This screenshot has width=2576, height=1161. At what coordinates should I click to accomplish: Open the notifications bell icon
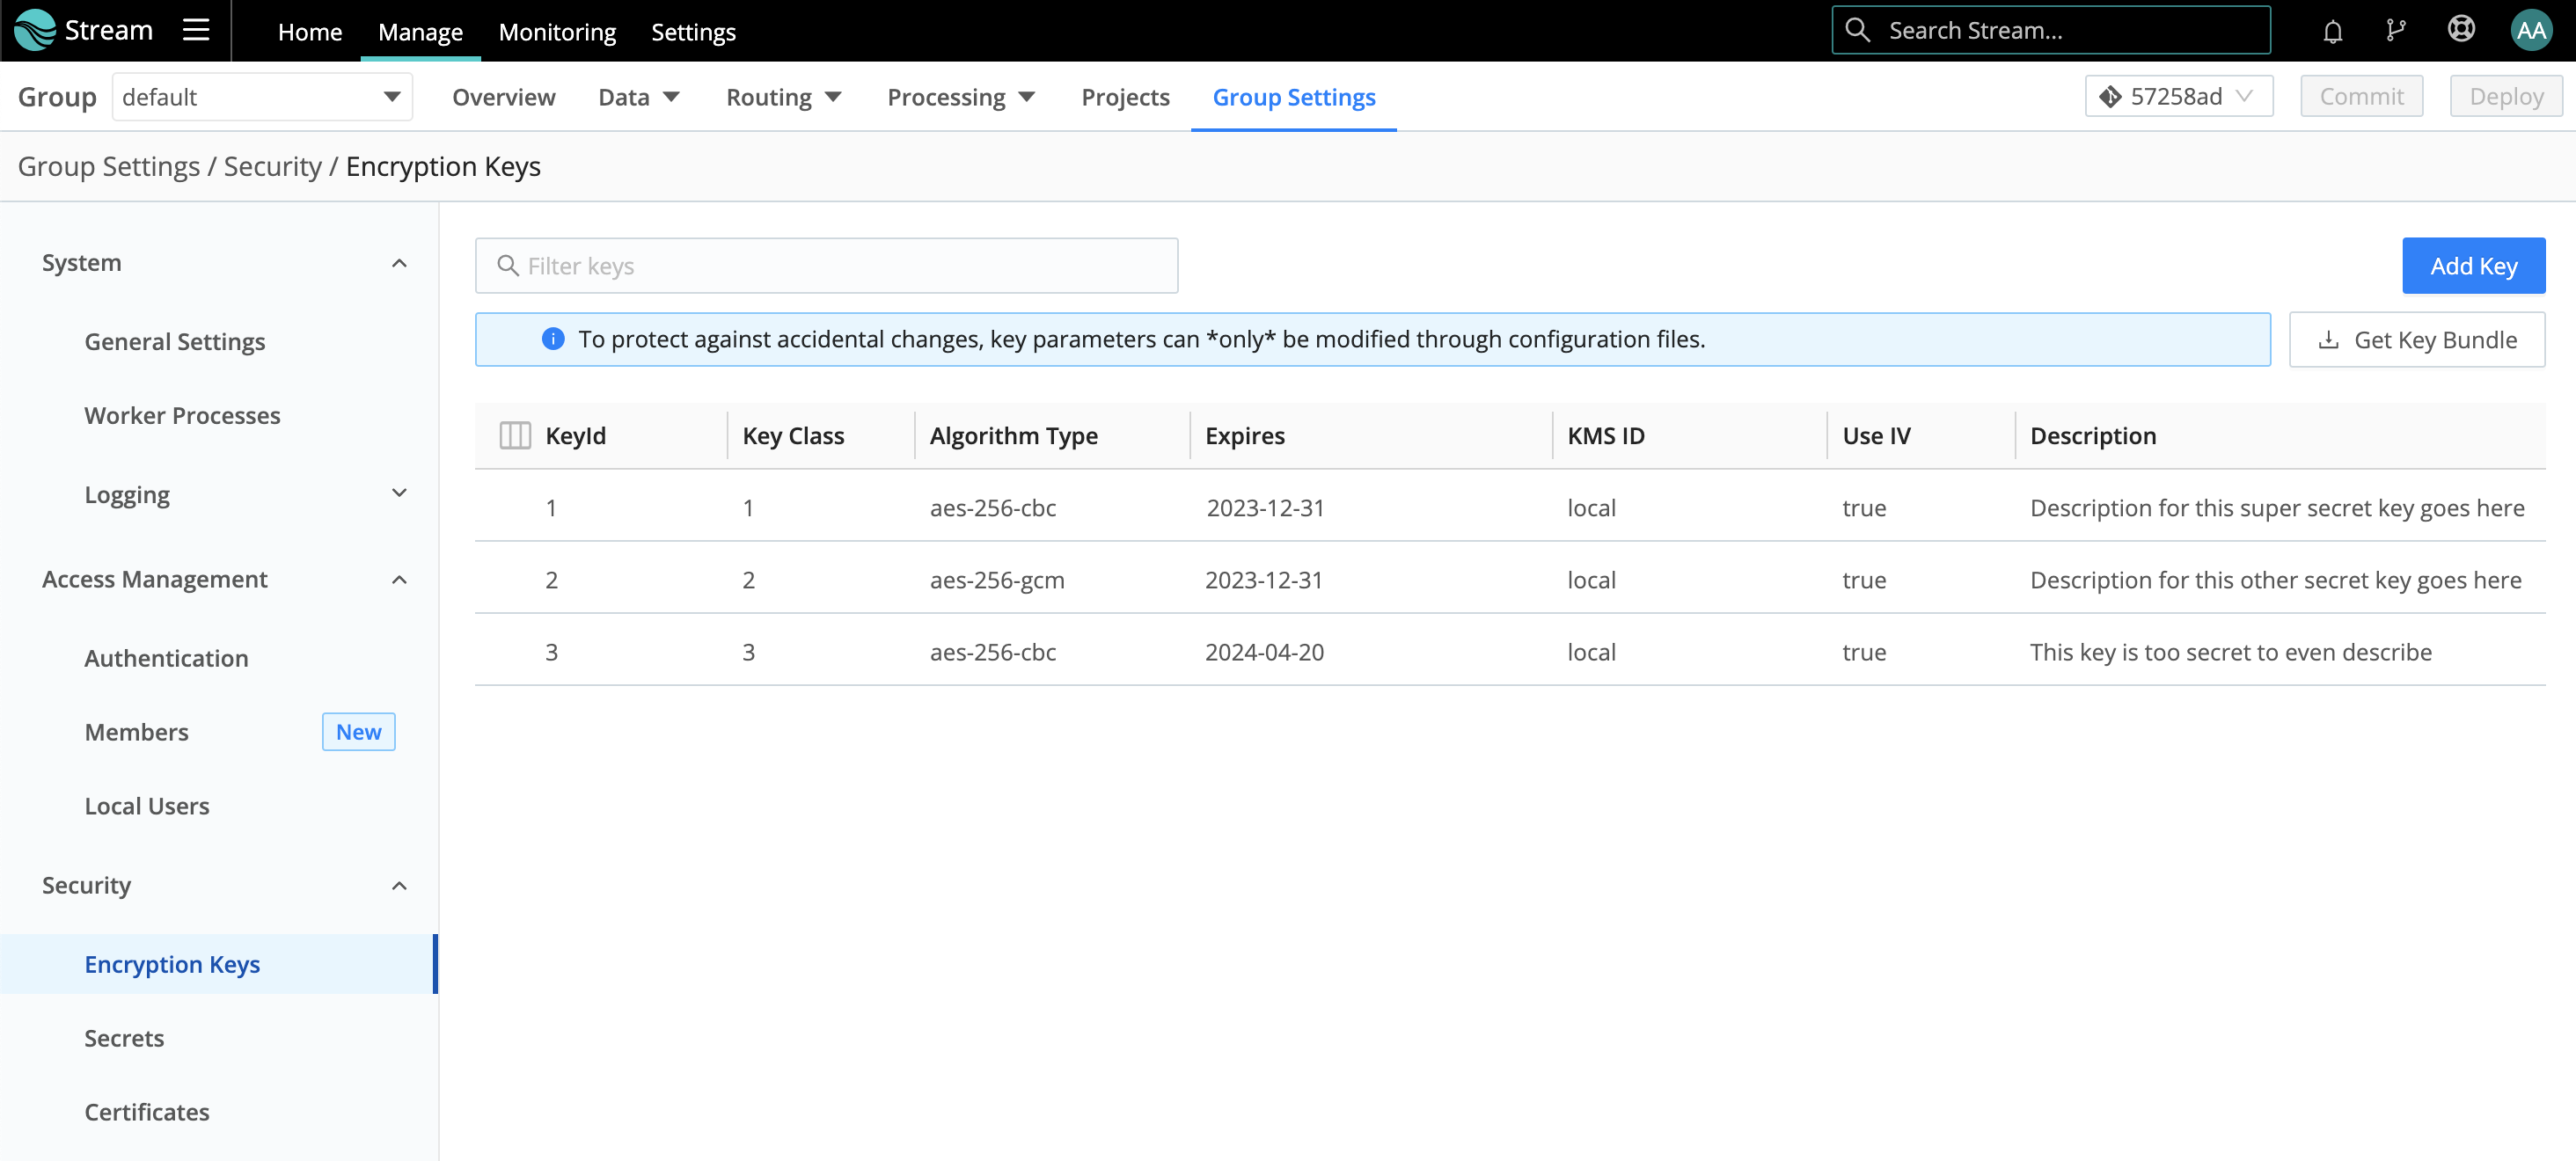[x=2333, y=30]
